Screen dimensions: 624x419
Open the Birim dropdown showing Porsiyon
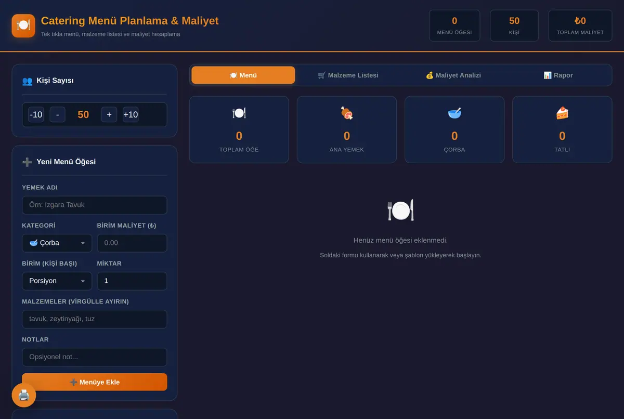[57, 281]
